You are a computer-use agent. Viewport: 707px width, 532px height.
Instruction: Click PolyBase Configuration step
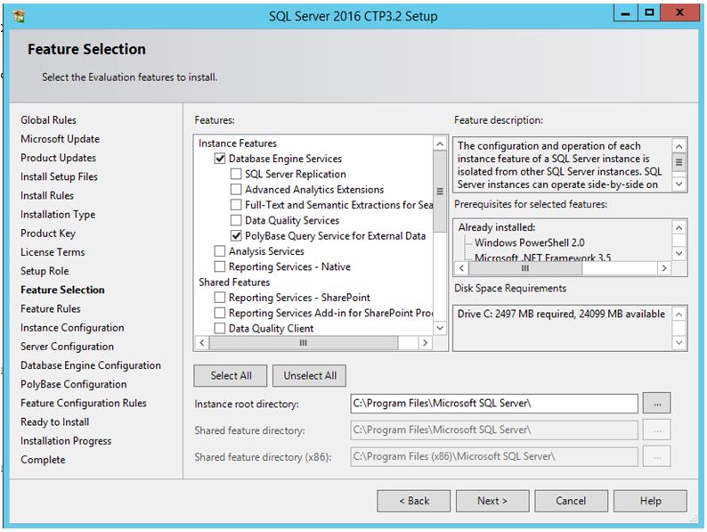[x=74, y=384]
